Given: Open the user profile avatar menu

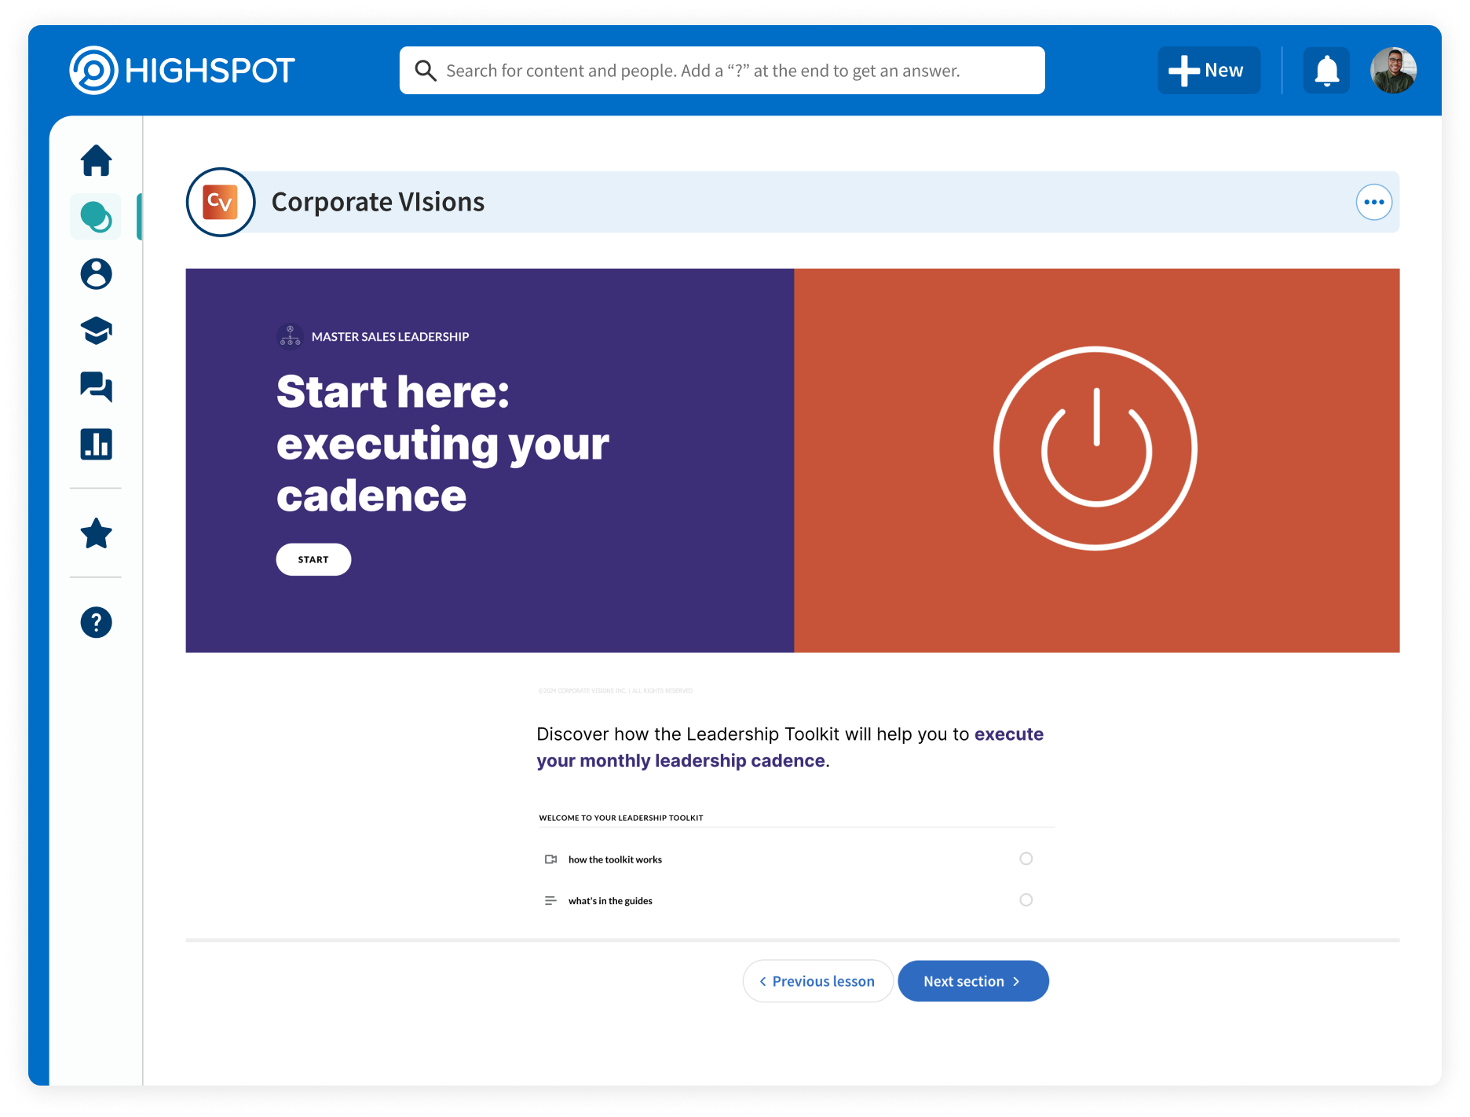Looking at the screenshot, I should 1393,71.
